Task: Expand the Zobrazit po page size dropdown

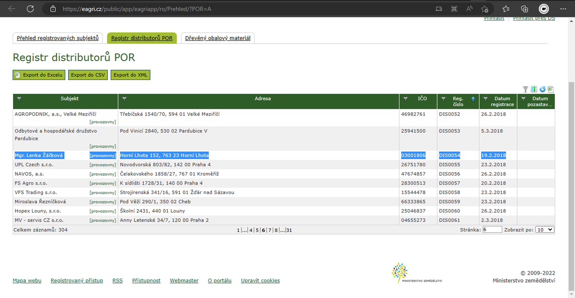Action: point(545,230)
